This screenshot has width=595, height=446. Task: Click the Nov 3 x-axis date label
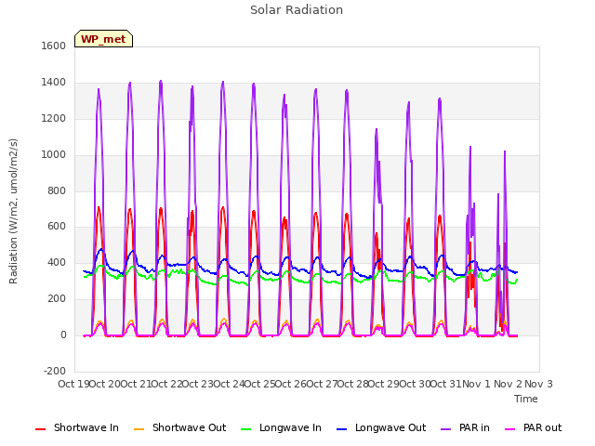(539, 384)
